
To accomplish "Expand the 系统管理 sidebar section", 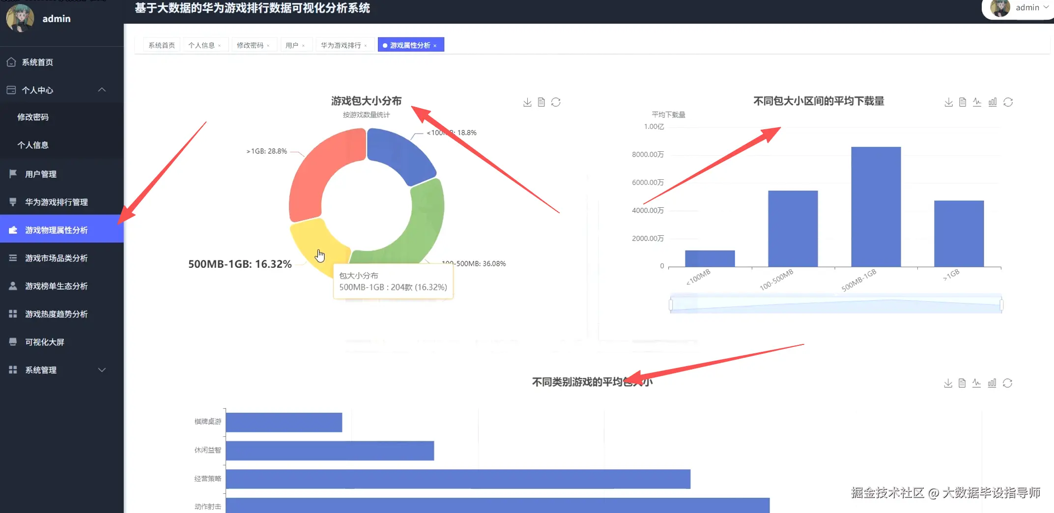I will point(102,370).
